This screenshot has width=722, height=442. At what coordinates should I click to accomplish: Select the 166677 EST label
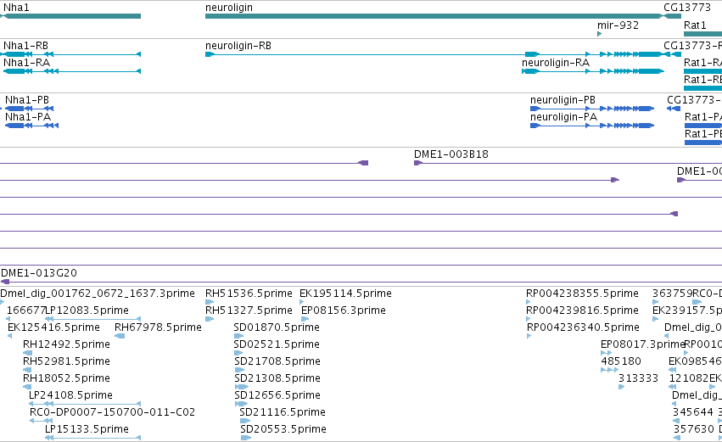[25, 311]
